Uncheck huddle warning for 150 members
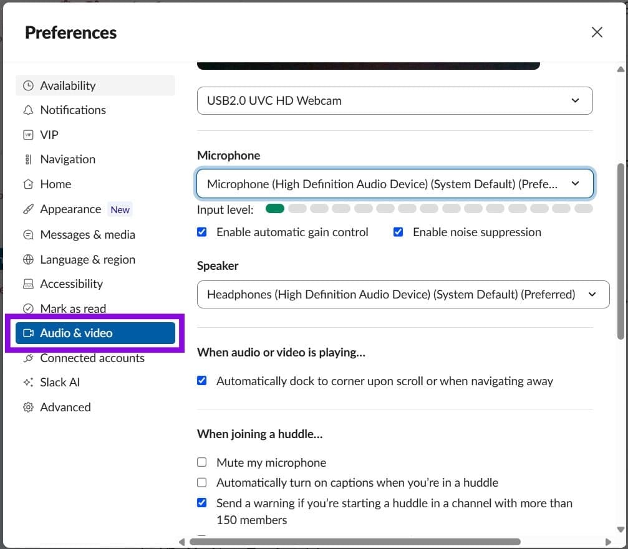Screen dimensions: 628x549 point(202,503)
